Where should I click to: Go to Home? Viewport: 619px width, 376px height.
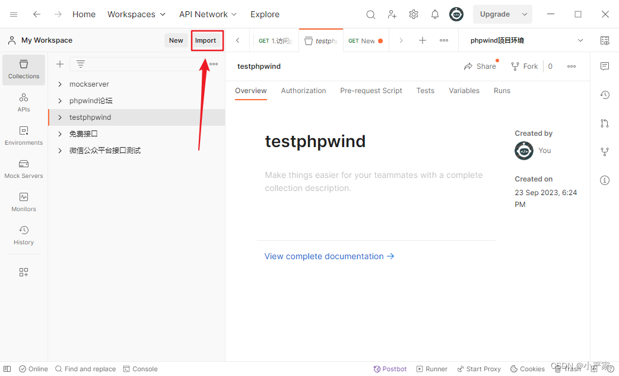84,14
